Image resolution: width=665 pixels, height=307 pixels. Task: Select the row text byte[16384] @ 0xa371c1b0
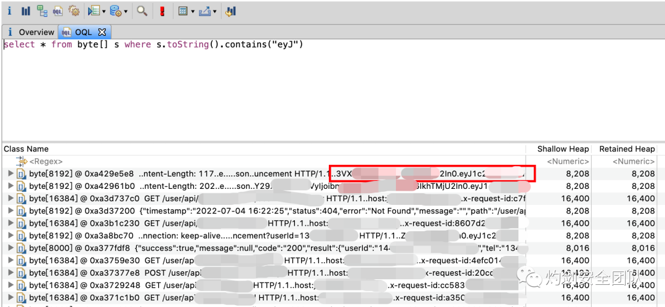click(84, 298)
